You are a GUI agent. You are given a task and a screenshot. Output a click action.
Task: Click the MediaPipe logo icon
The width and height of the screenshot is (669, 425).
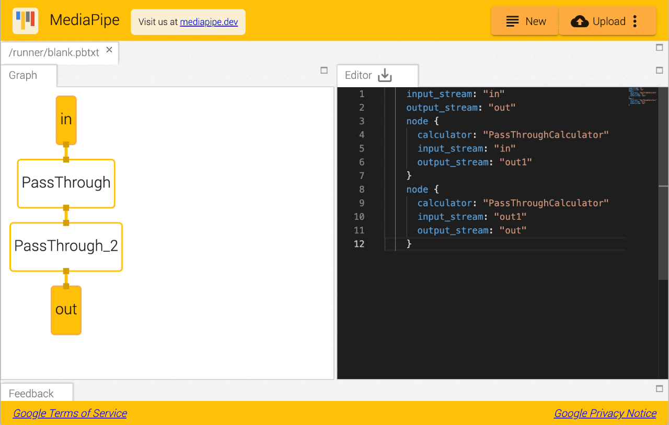coord(25,21)
